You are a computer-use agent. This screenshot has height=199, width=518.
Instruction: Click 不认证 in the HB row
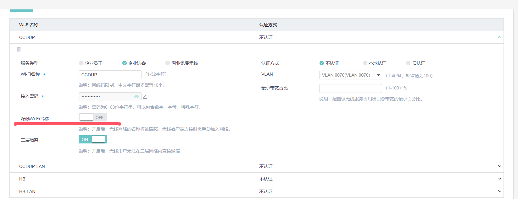pyautogui.click(x=266, y=179)
